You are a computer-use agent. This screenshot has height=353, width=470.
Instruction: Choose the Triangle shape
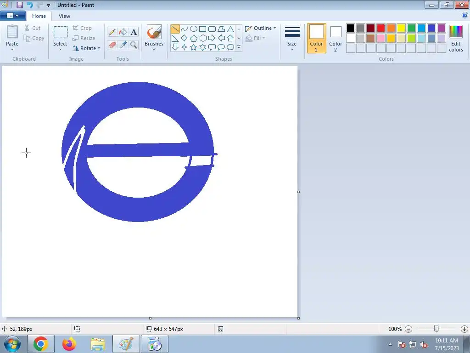(x=230, y=29)
